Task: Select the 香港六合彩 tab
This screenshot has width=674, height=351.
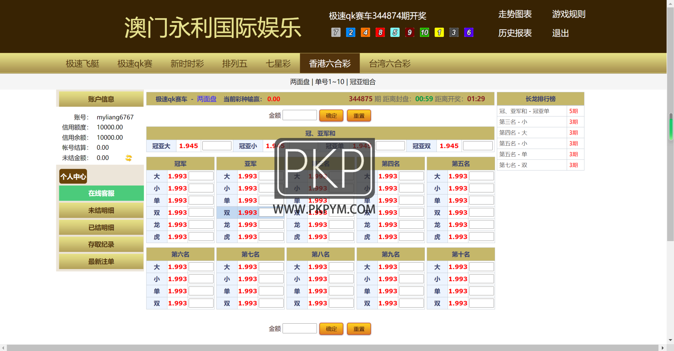Action: click(x=330, y=63)
